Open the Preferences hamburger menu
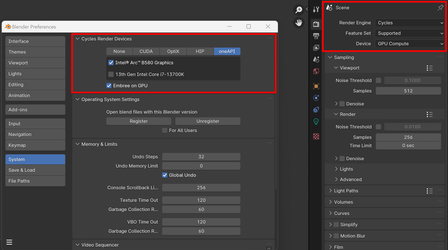 pyautogui.click(x=9, y=242)
